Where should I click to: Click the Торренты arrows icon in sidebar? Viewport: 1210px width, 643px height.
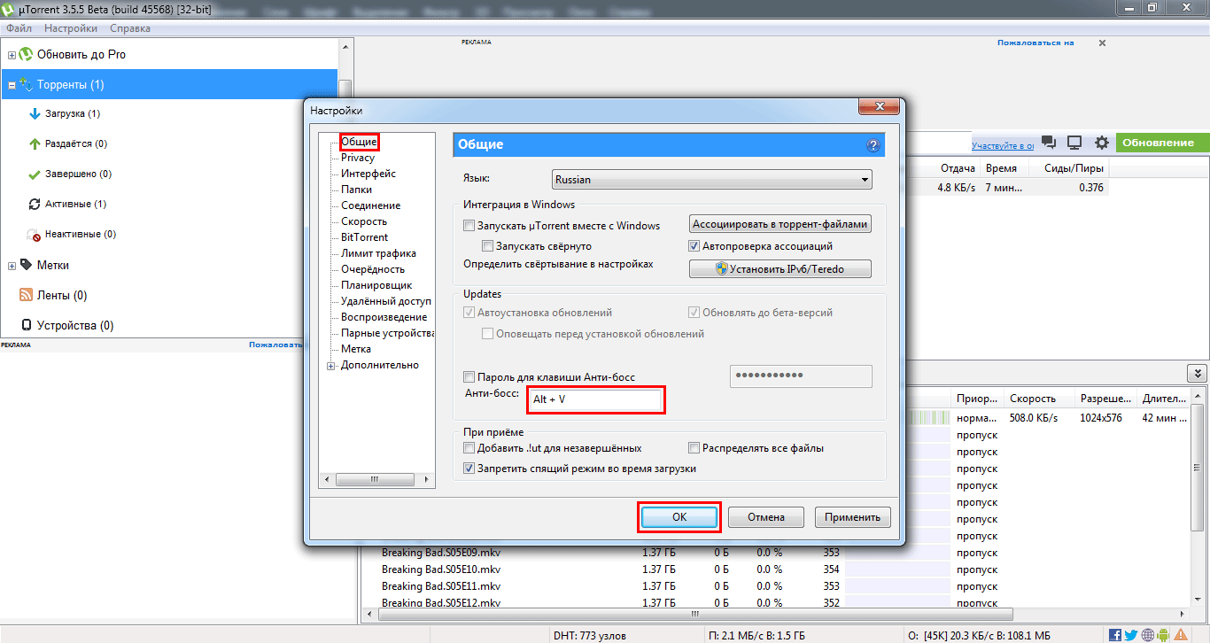(26, 85)
